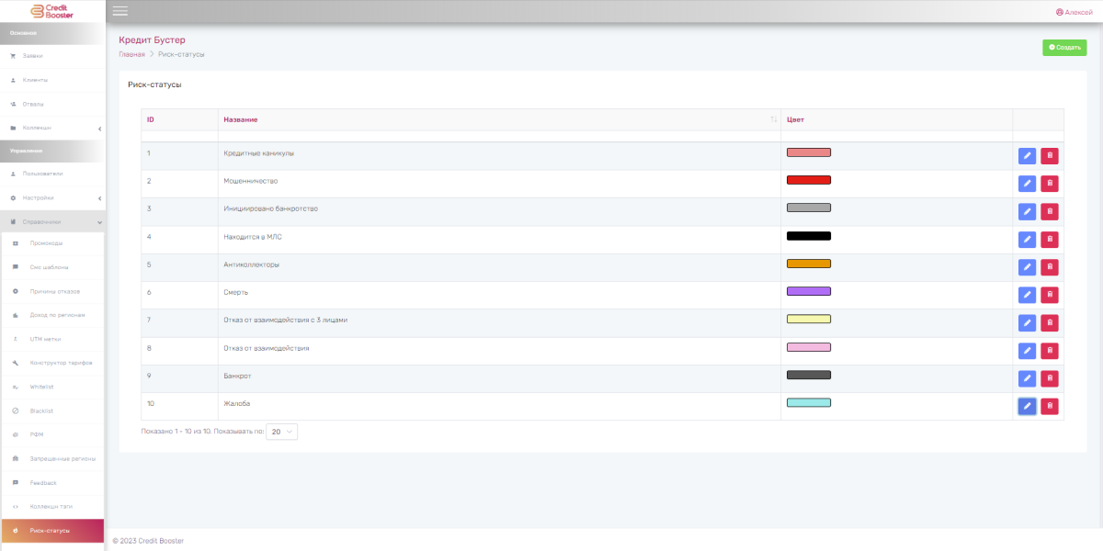Image resolution: width=1103 pixels, height=551 pixels.
Task: Click the Credit Booster logo
Action: click(x=52, y=11)
